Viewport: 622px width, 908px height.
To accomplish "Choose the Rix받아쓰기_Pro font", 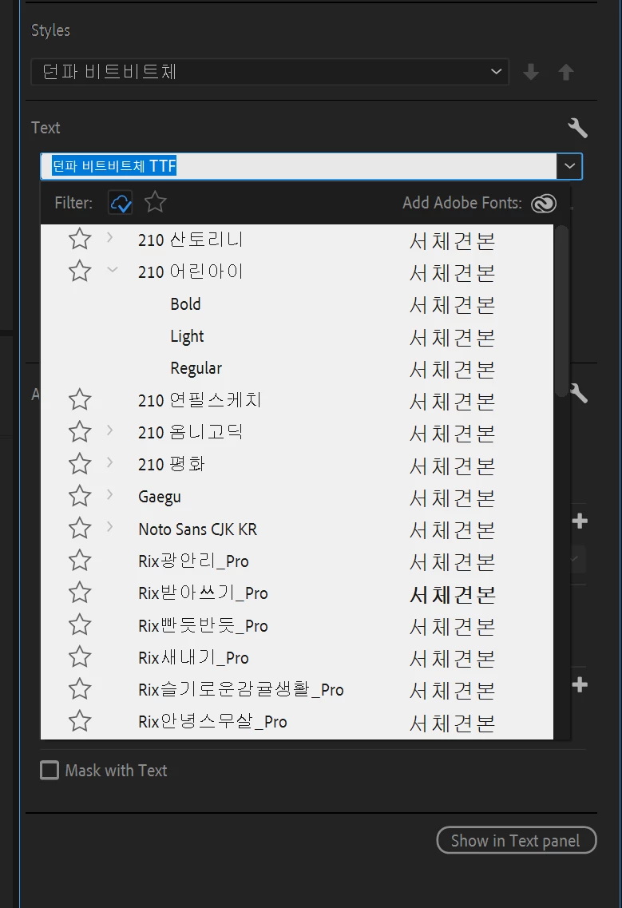I will (203, 593).
